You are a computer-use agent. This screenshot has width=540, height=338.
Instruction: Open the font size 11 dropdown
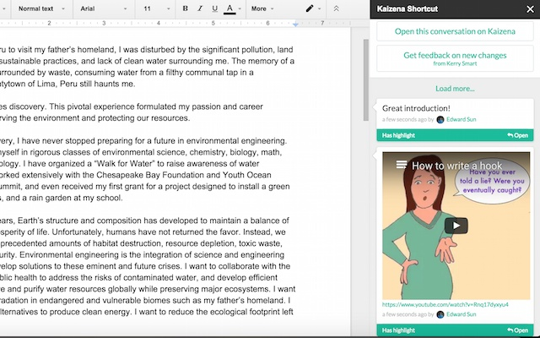[157, 8]
